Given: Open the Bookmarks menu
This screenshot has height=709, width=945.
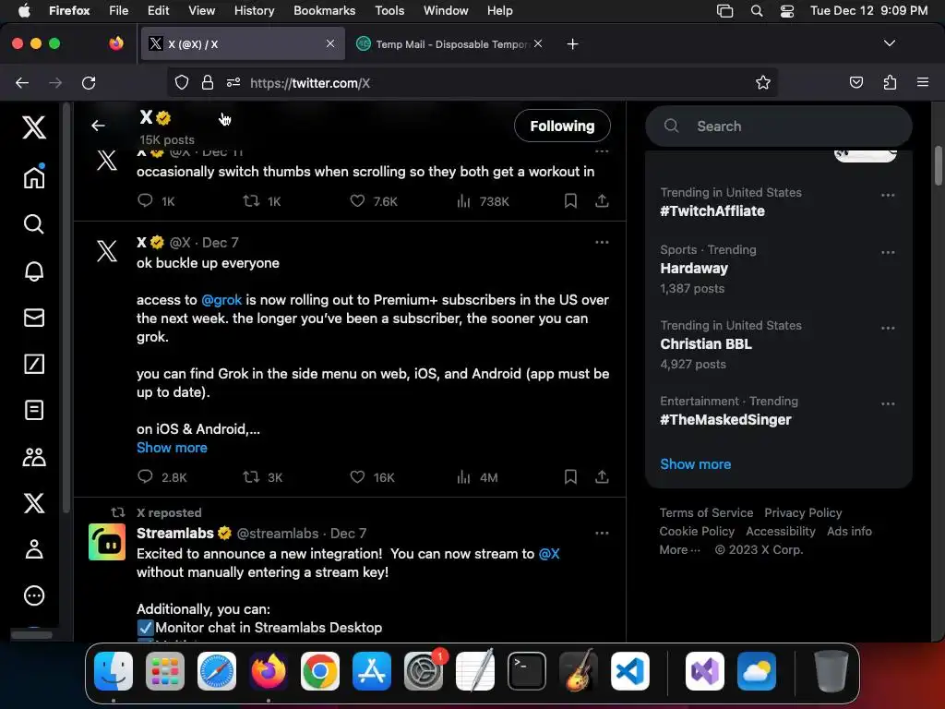Looking at the screenshot, I should [324, 10].
